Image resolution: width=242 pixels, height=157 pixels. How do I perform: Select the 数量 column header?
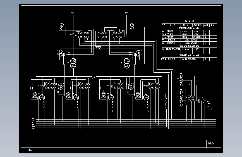coord(206,25)
